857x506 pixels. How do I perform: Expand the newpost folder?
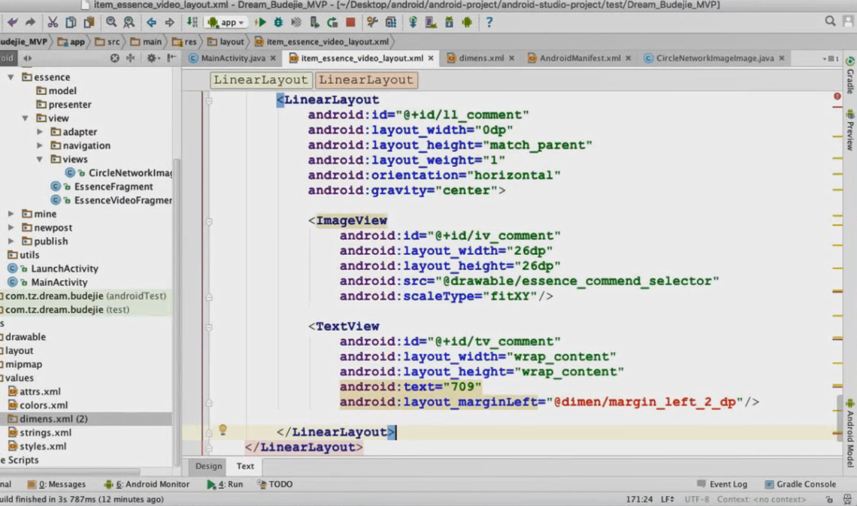[x=11, y=228]
